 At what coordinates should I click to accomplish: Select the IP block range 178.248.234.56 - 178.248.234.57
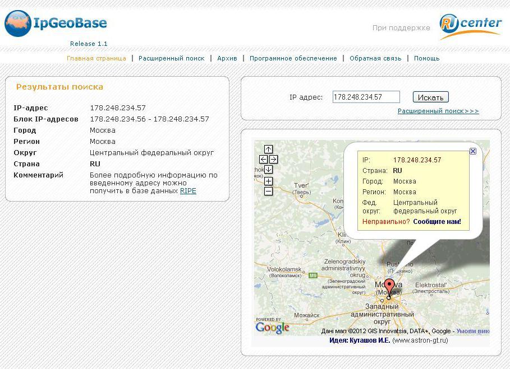click(149, 119)
